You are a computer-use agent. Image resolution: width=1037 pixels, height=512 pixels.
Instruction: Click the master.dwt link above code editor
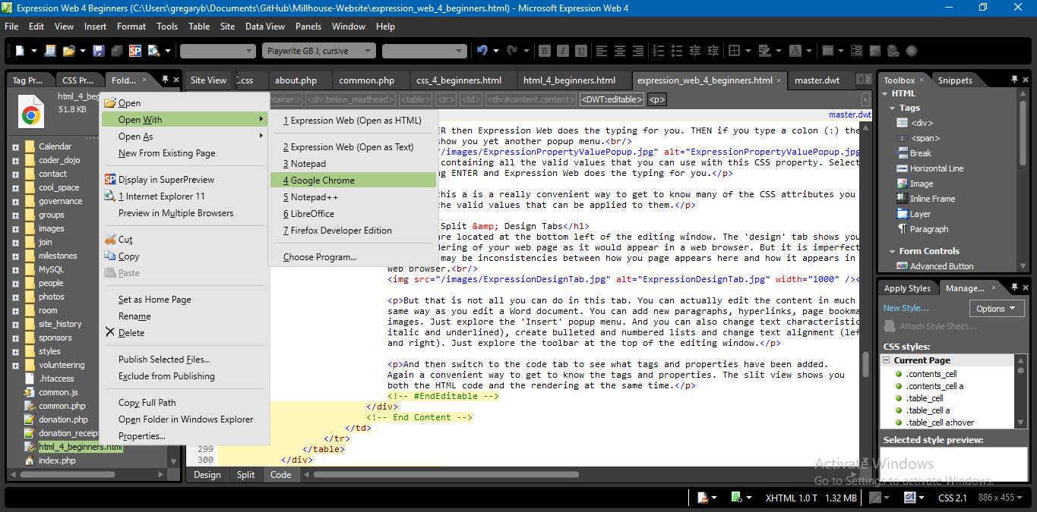pos(849,115)
